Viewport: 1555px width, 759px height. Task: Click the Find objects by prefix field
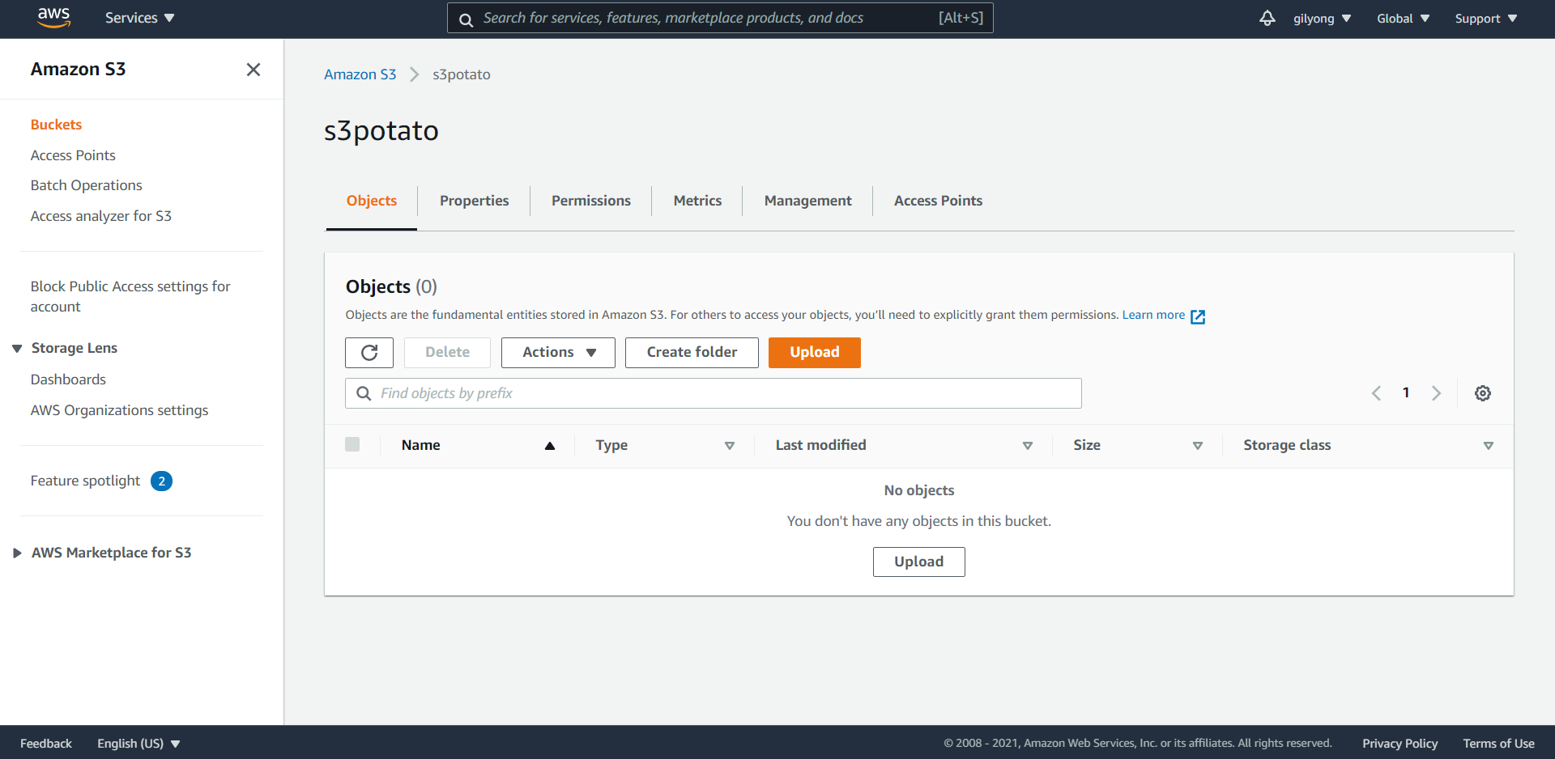point(714,393)
